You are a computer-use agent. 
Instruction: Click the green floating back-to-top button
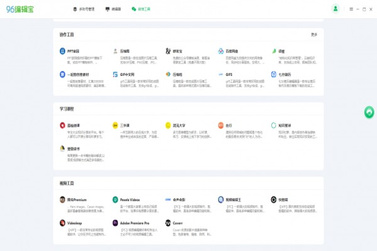click(x=369, y=112)
